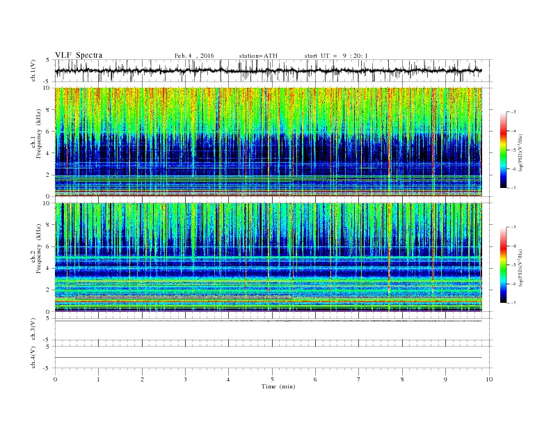This screenshot has width=551, height=426.
Task: Click the "8" kHz tick of ch.1 spectrogram
Action: pyautogui.click(x=49, y=110)
